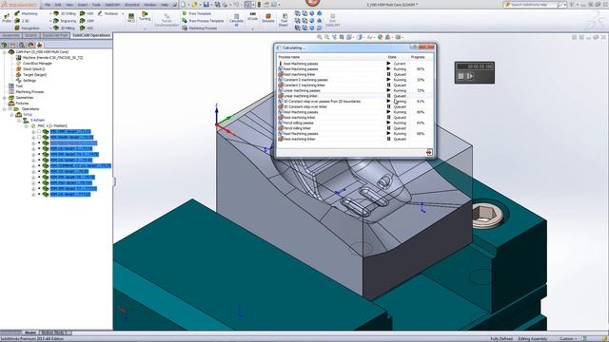Image resolution: width=609 pixels, height=342 pixels.
Task: Switch to the Assembly tab
Action: (10, 35)
